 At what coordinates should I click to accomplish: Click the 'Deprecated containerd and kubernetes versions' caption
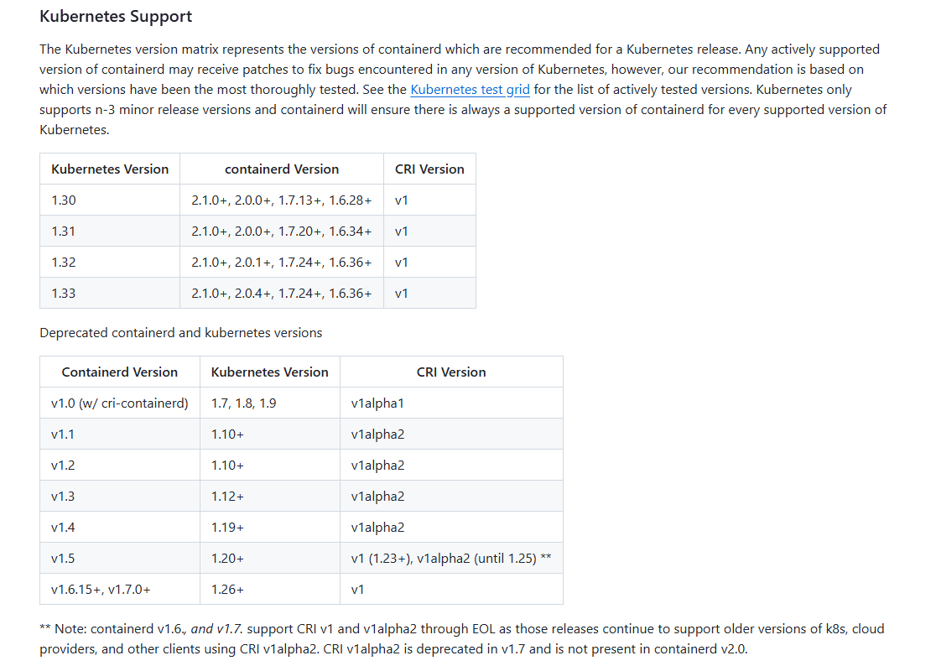tap(180, 333)
